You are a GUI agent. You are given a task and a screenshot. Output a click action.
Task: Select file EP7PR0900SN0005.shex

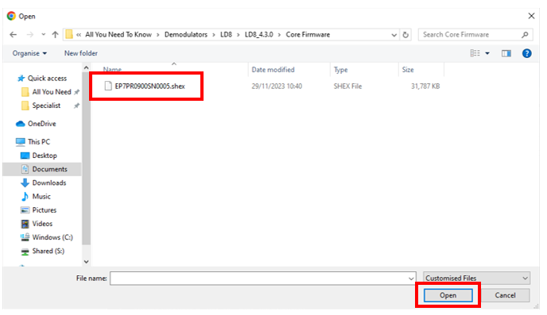[149, 86]
